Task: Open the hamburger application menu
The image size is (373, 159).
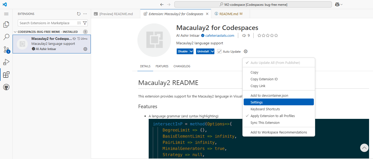Action: pos(6,14)
